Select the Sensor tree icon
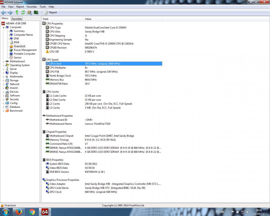Image resolution: width=270 pixels, height=216 pixels. pos(11,58)
